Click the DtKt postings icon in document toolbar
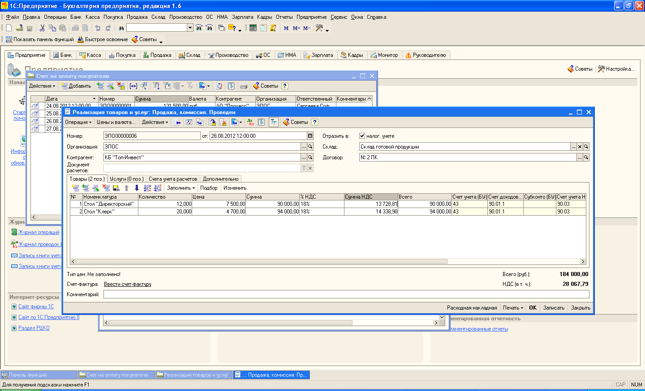This screenshot has width=645, height=391. coord(250,122)
